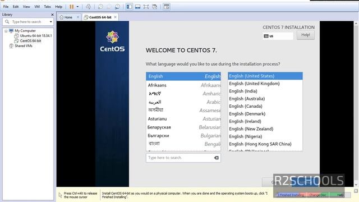359x202 pixels.
Task: Open the power options dropdown arrow beside pause
Action: coord(77,7)
